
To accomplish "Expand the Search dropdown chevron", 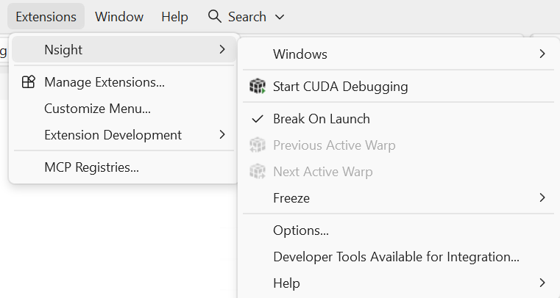I will pos(280,17).
